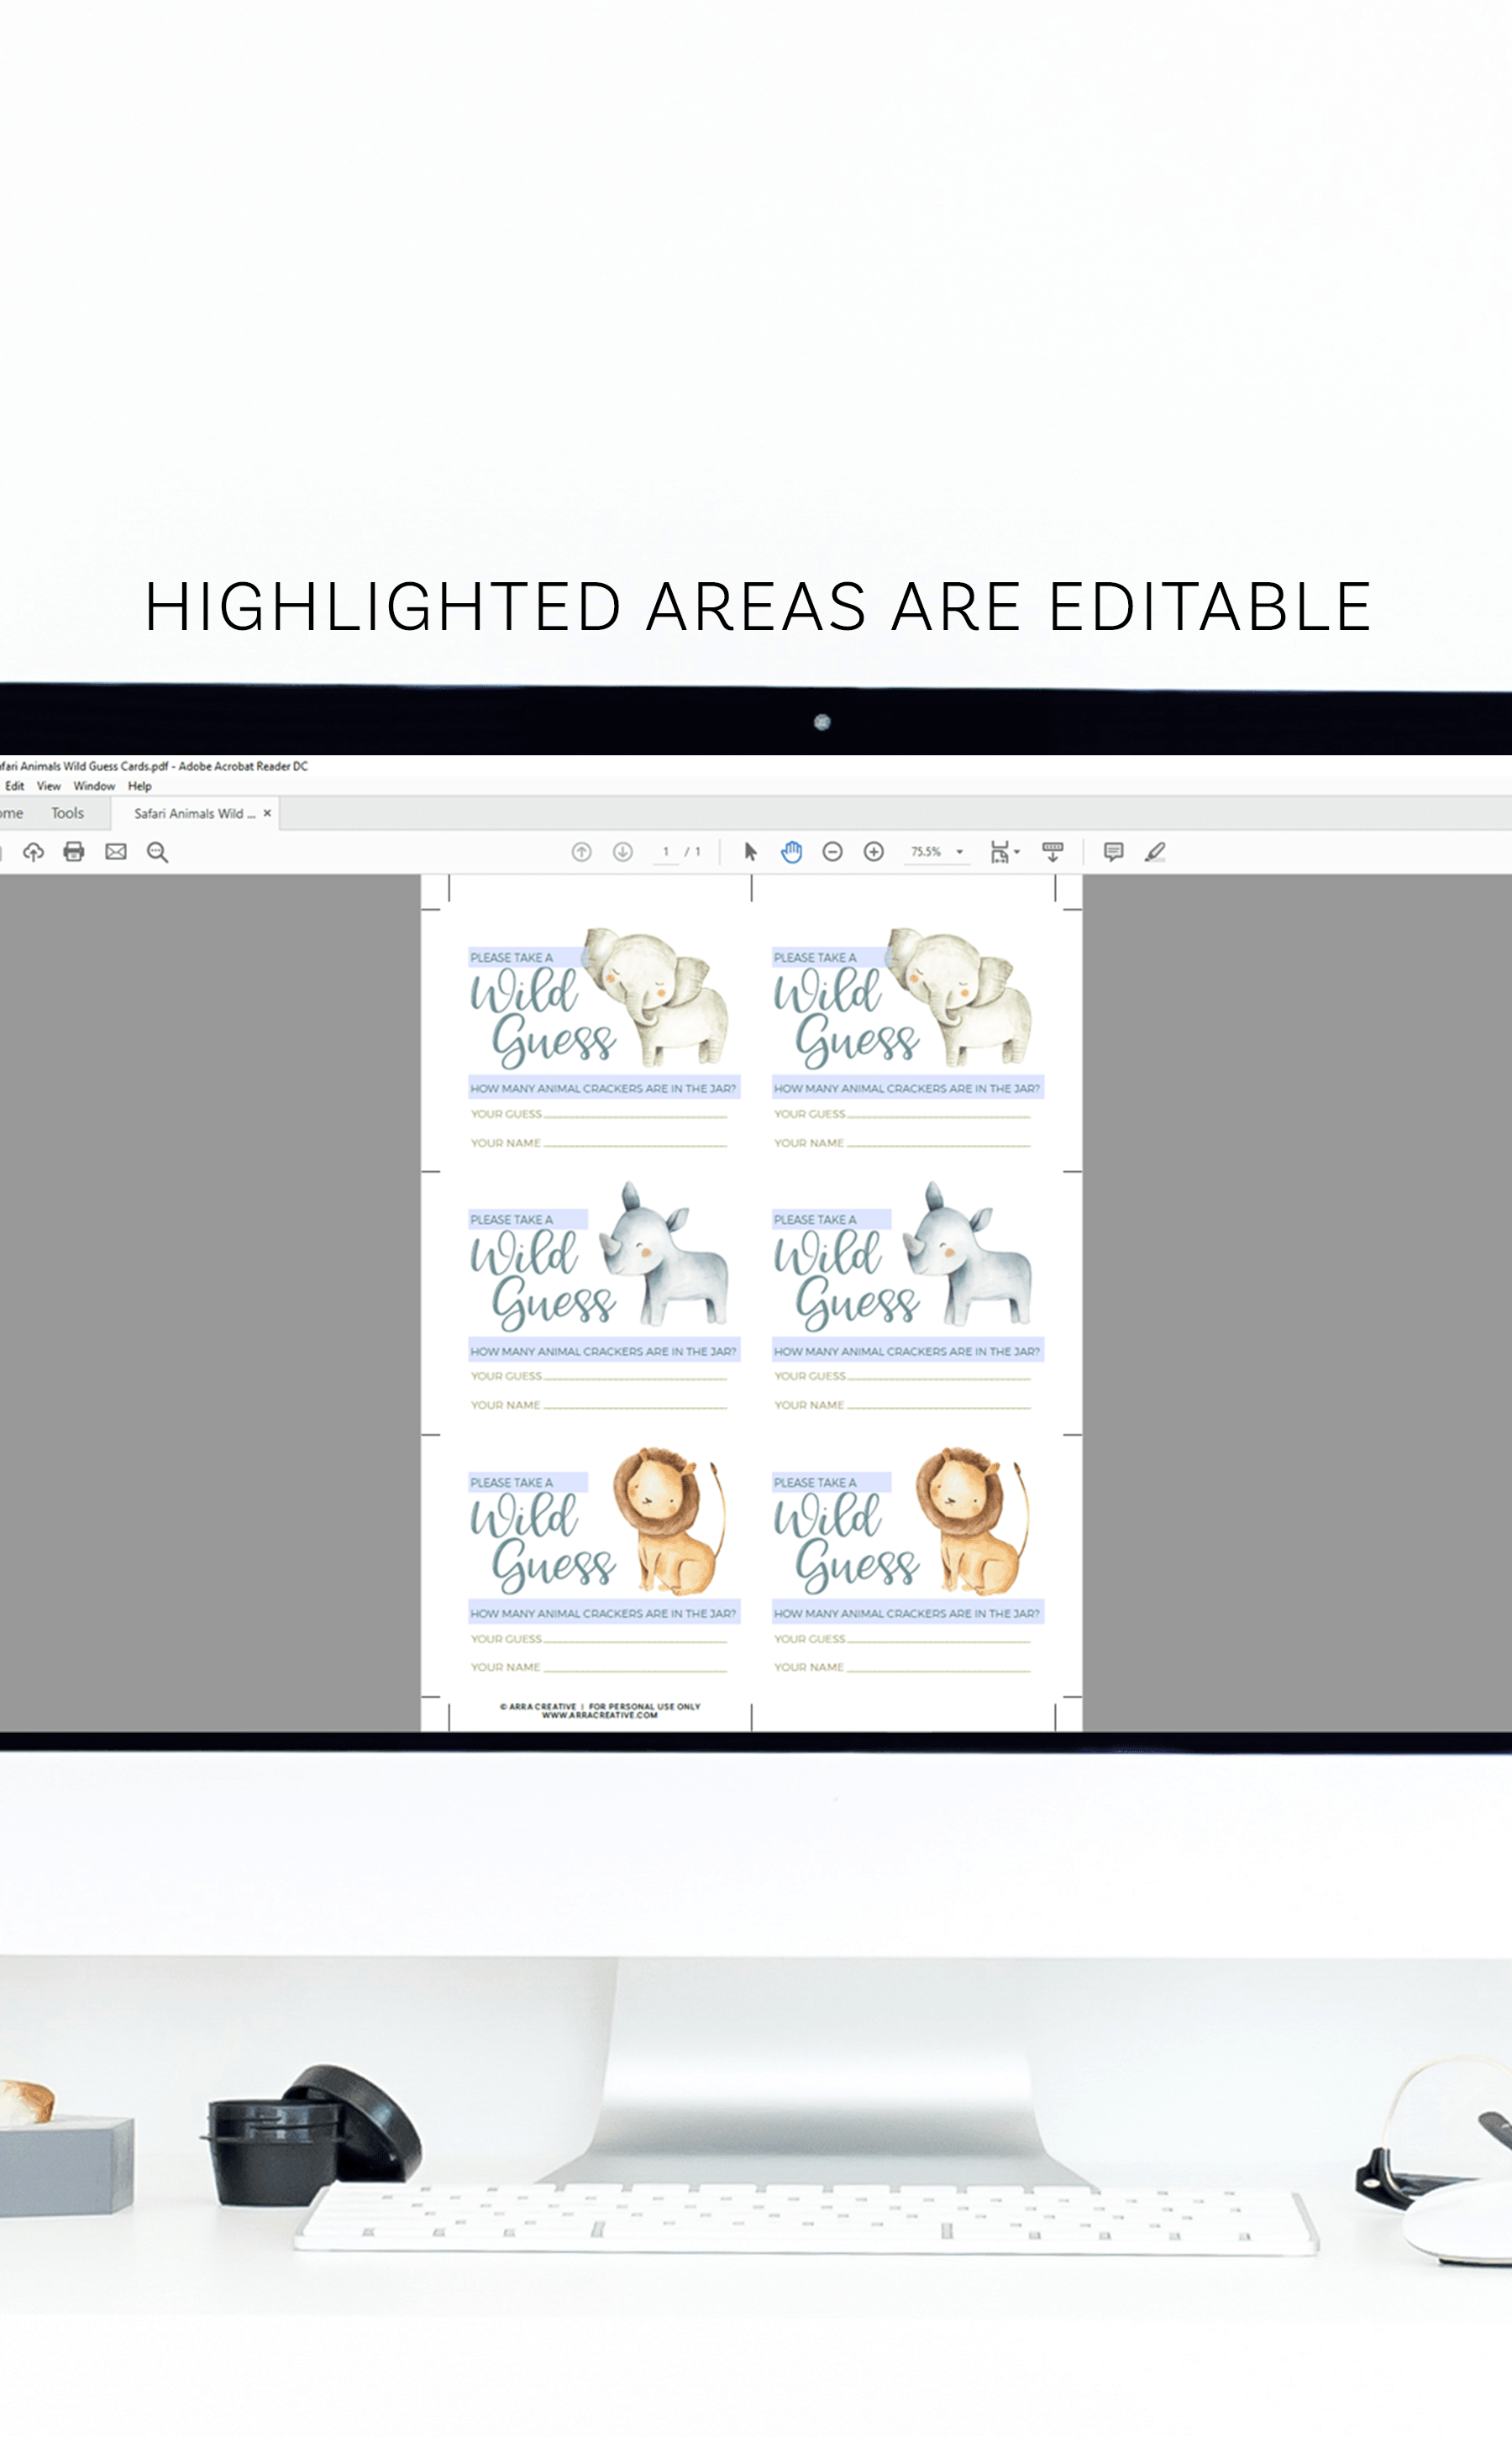Switch to the Tools tab
Image resolution: width=1512 pixels, height=2437 pixels.
68,813
